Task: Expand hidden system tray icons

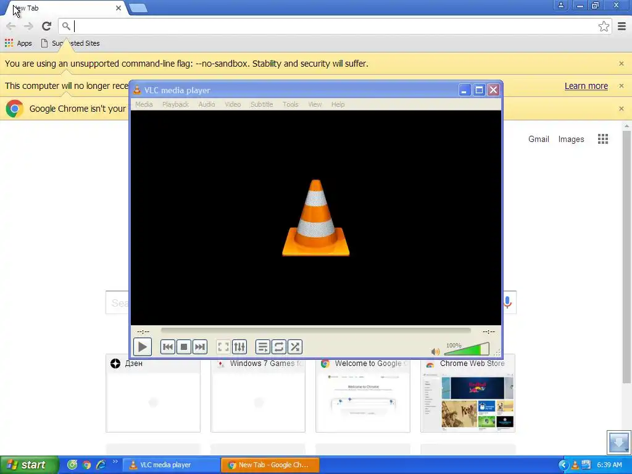Action: click(563, 465)
